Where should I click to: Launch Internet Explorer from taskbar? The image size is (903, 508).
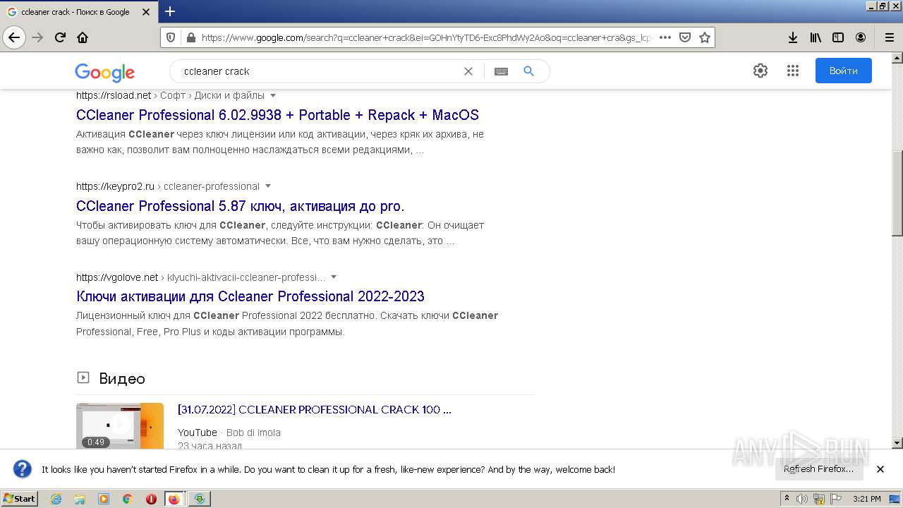[x=56, y=499]
